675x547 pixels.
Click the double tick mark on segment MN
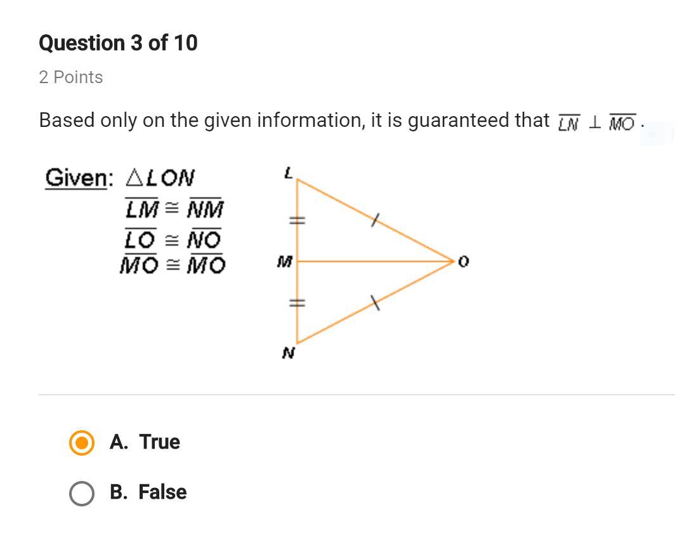point(297,303)
